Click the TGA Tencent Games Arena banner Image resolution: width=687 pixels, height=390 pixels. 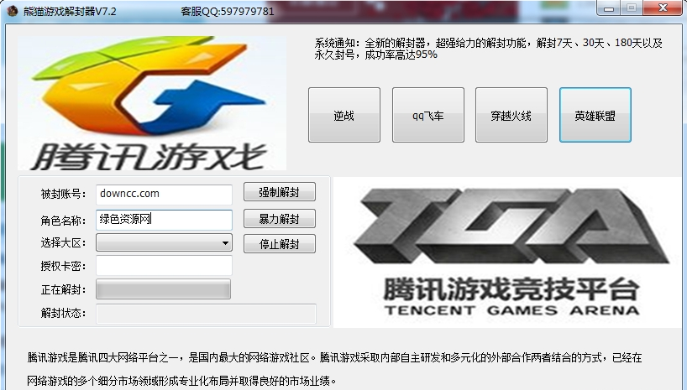click(507, 252)
